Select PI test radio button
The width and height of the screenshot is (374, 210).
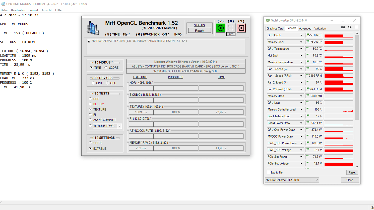90,114
